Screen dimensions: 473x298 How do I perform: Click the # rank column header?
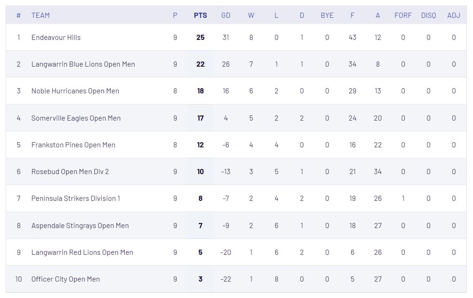point(18,15)
